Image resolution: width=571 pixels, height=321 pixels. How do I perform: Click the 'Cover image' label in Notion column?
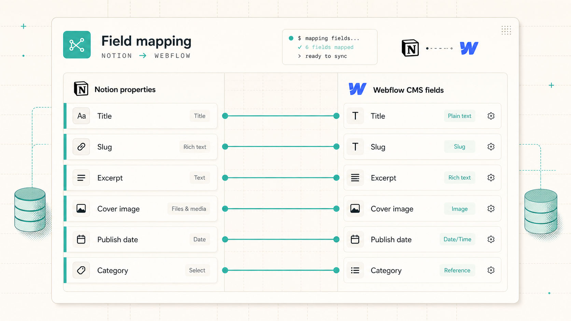point(119,209)
